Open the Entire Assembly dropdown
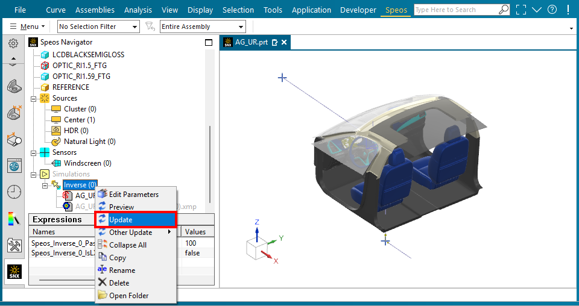 [x=203, y=27]
